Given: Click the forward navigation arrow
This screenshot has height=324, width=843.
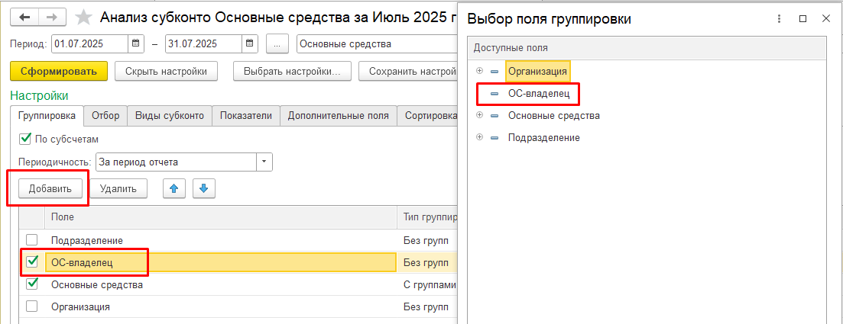Looking at the screenshot, I should pyautogui.click(x=52, y=17).
